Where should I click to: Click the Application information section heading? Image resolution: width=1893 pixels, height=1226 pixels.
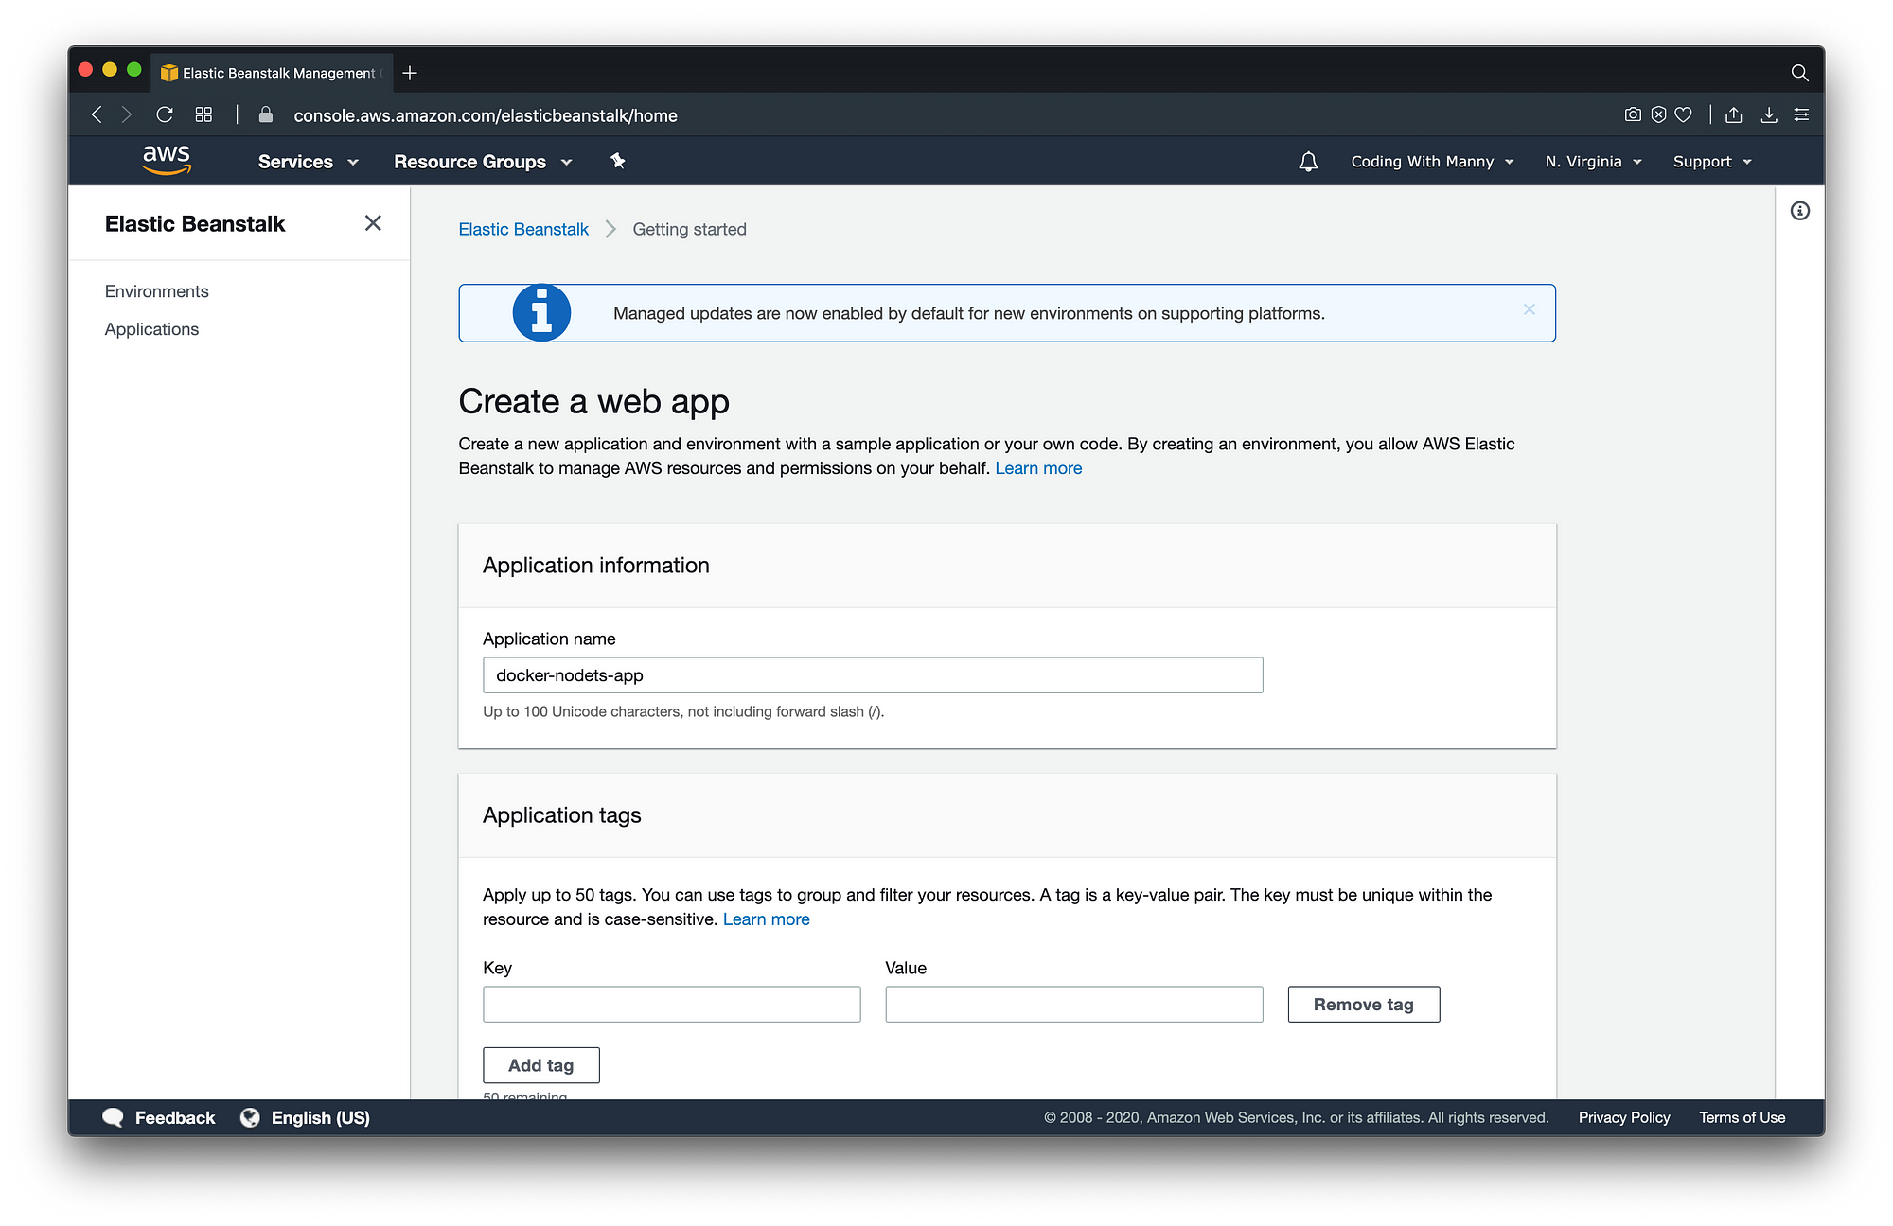click(595, 565)
